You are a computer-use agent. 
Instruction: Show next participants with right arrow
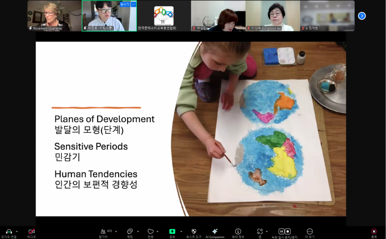click(x=361, y=16)
